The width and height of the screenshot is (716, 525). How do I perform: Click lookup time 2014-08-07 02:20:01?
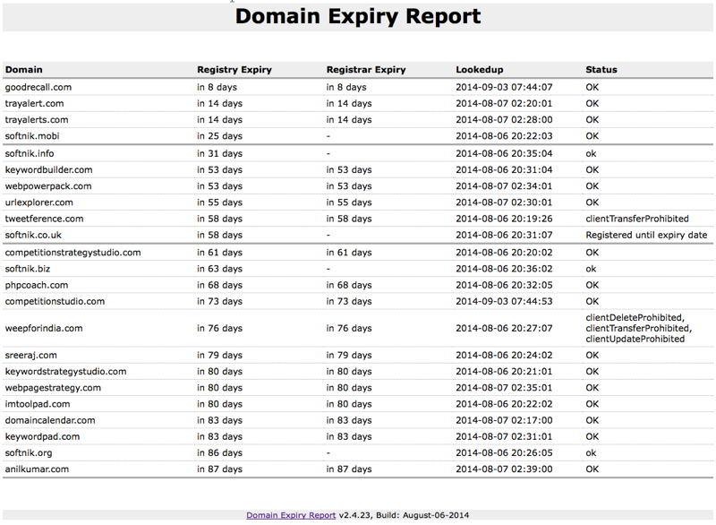click(504, 103)
